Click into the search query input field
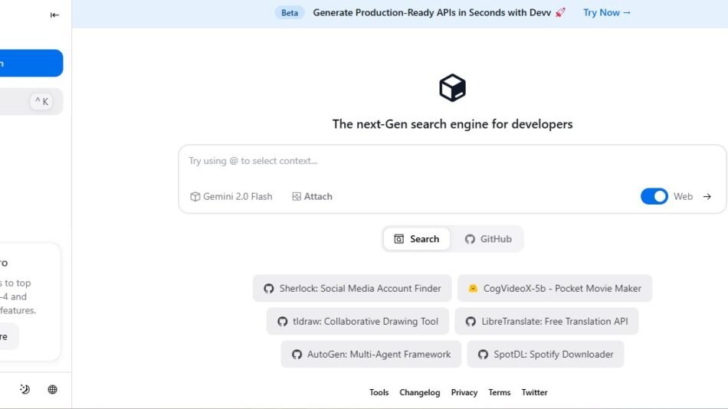 point(452,161)
